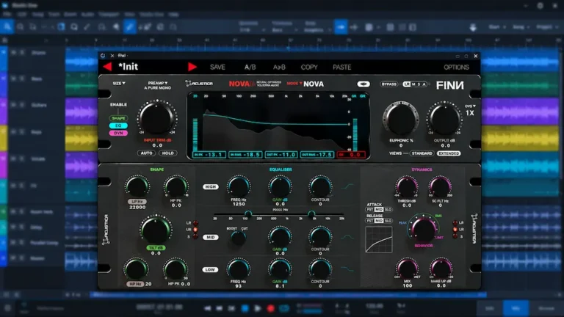This screenshot has height=317, width=564.
Task: Click the Stop button in Studio One transport
Action: click(x=245, y=308)
